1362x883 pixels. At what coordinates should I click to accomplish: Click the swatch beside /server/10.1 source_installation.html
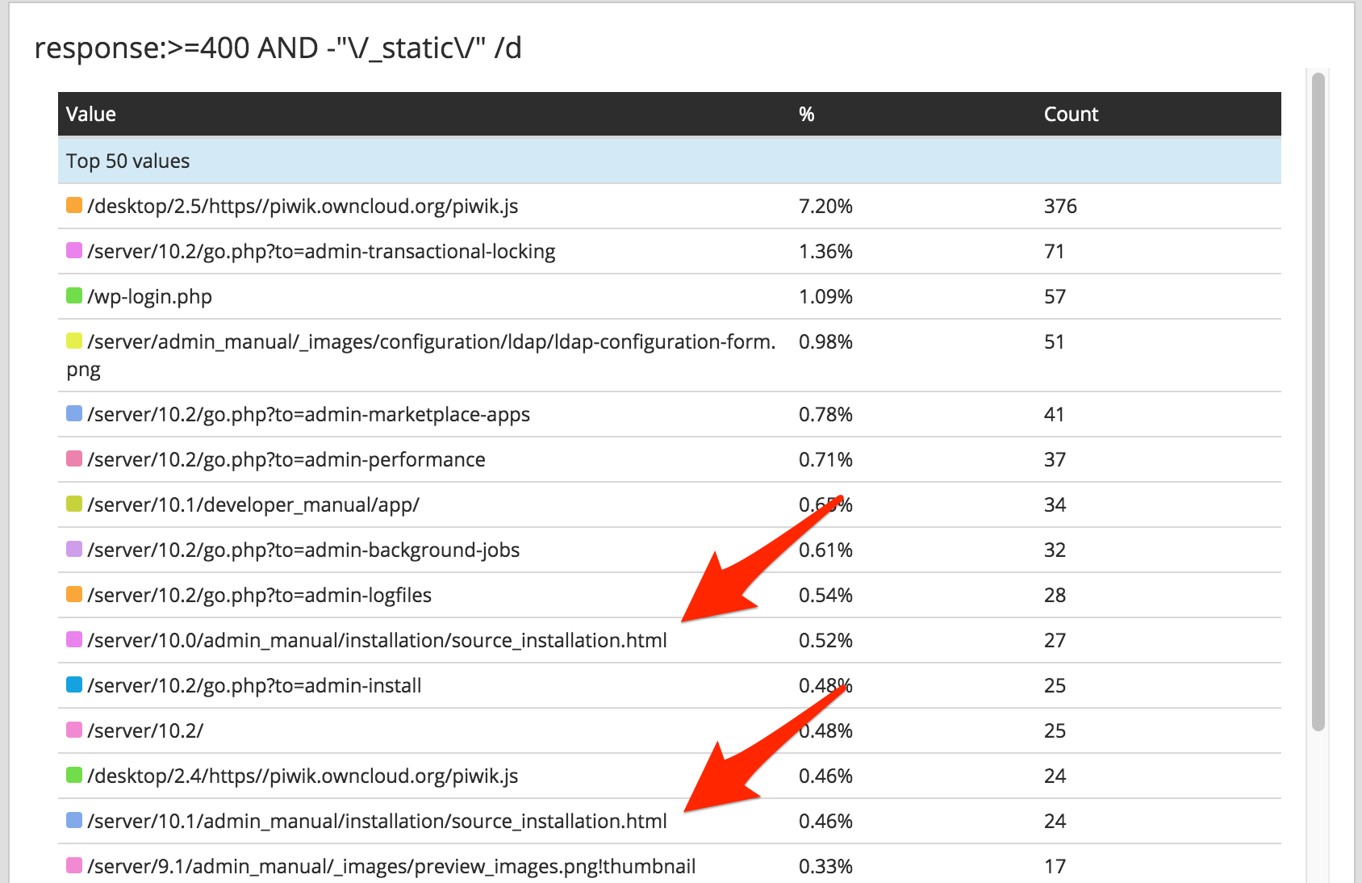74,820
